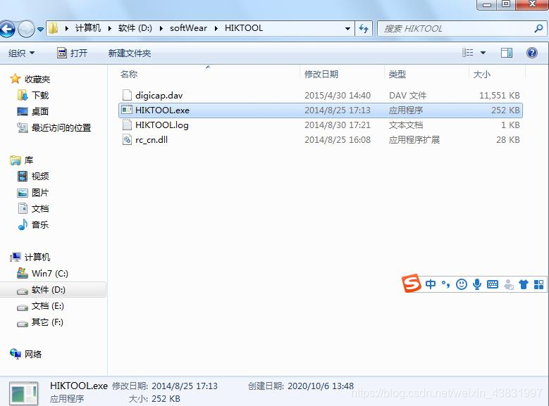The image size is (549, 406).
Task: Toggle Sogou punctuation mode icon
Action: (445, 284)
